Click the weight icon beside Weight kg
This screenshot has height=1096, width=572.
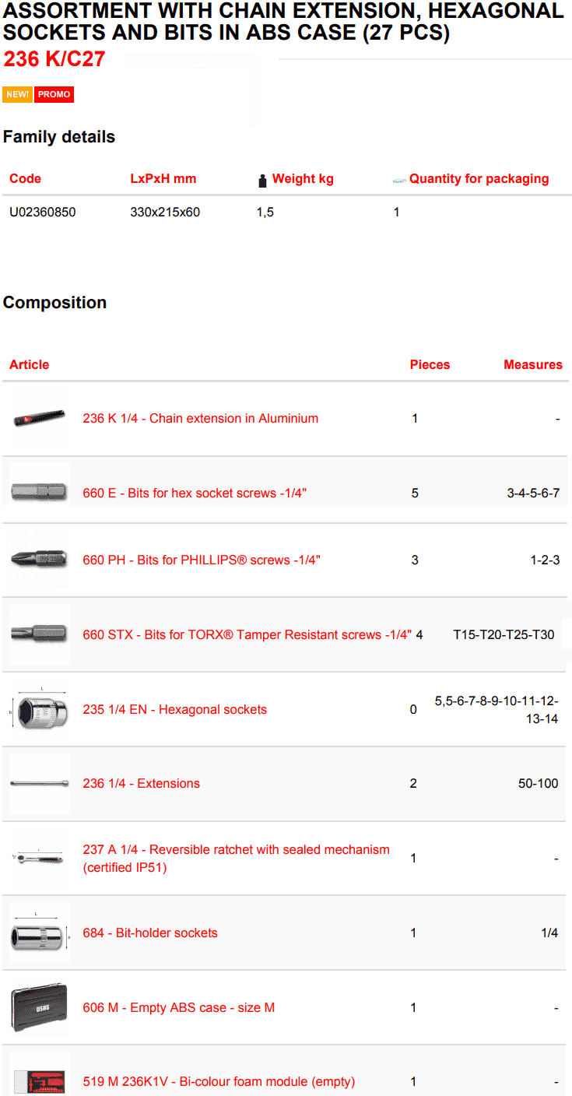262,181
